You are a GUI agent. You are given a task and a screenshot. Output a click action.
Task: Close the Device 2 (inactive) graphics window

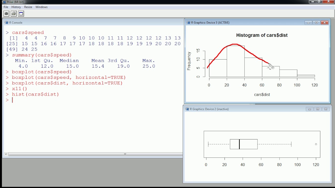(x=326, y=109)
